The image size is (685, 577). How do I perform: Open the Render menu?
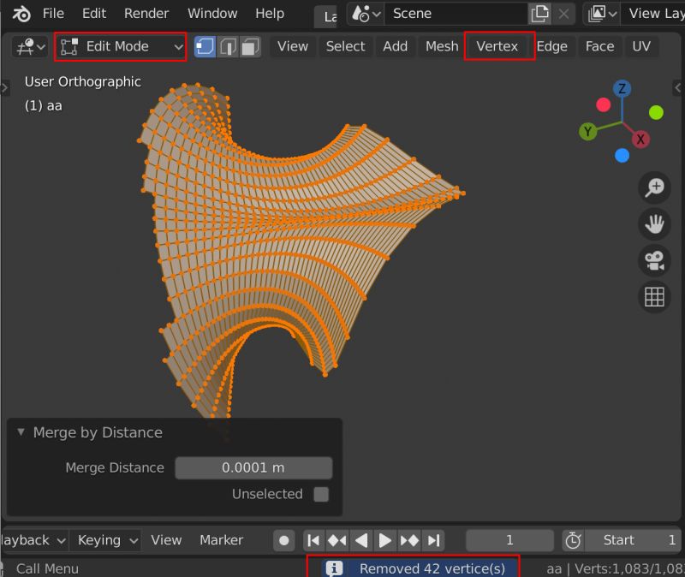click(146, 14)
